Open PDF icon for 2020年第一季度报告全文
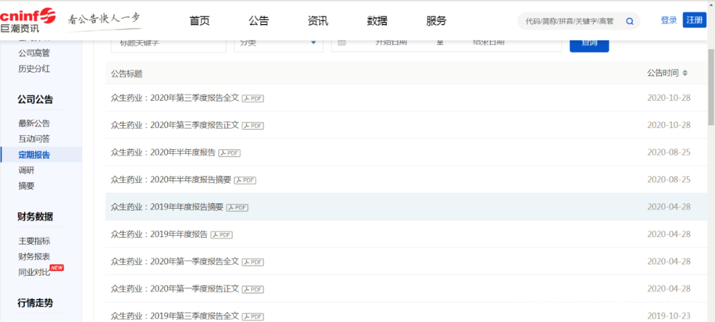The image size is (715, 322). [253, 262]
